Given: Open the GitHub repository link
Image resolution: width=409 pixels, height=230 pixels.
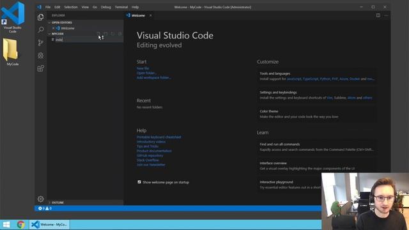Looking at the screenshot, I should point(150,156).
